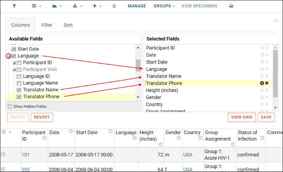Open gear settings for Country field
The width and height of the screenshot is (283, 172).
point(262,104)
